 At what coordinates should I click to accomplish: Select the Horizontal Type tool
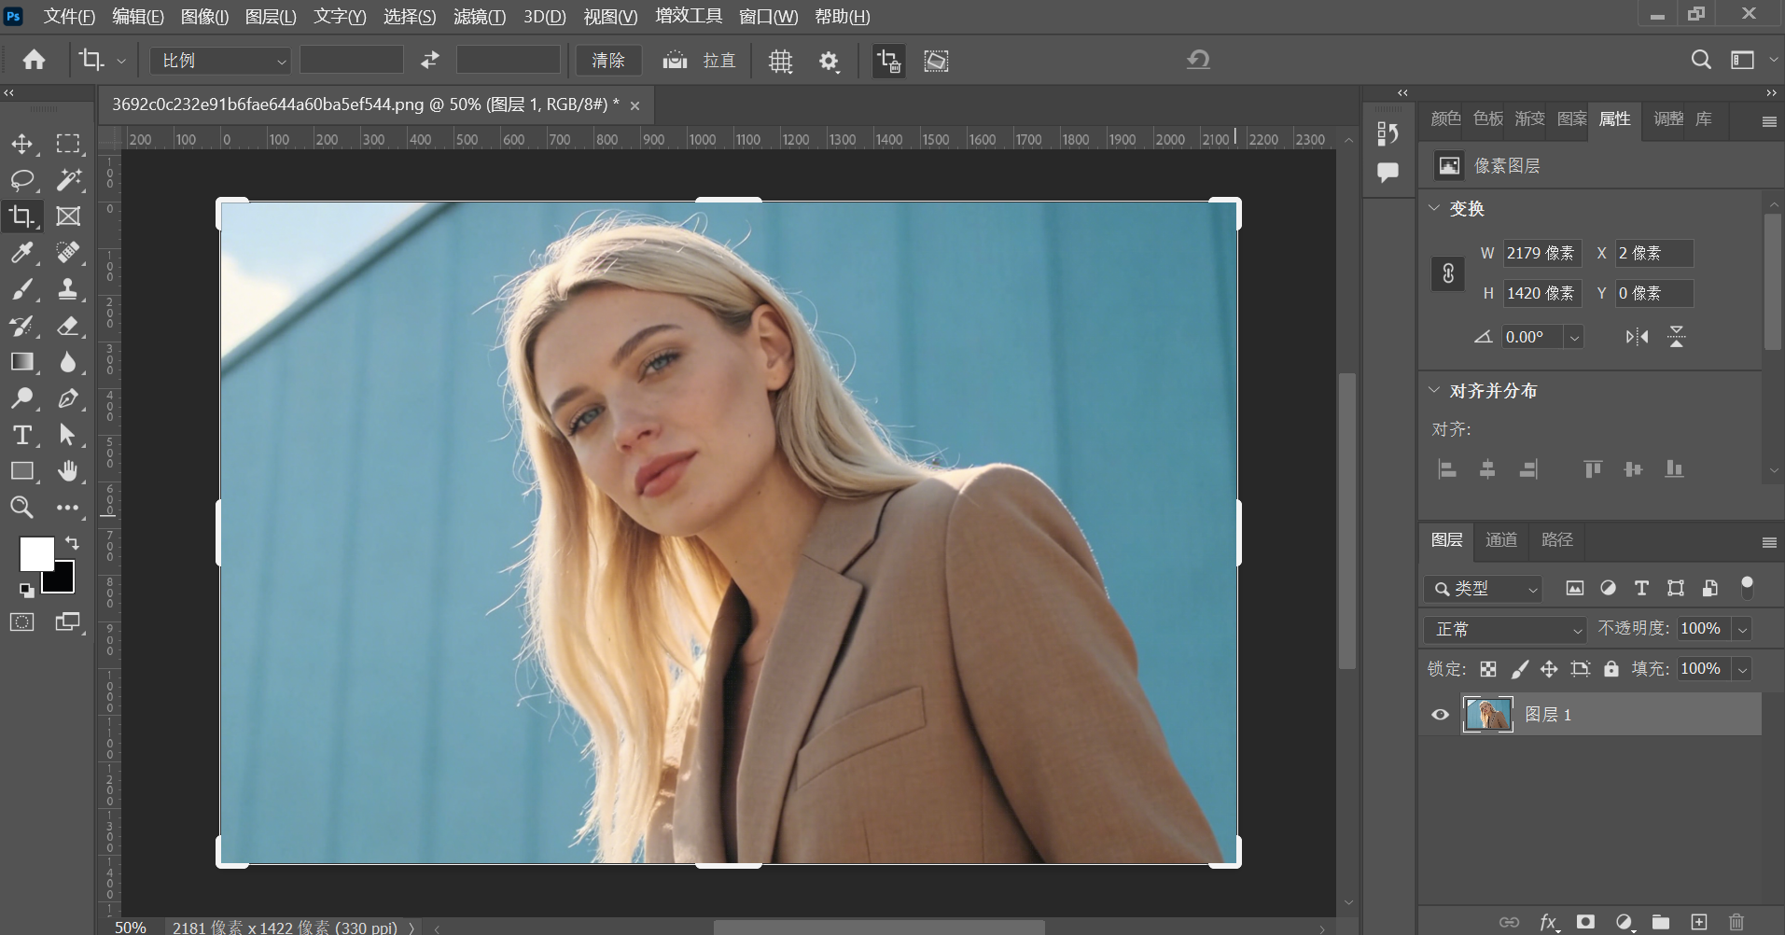click(x=22, y=434)
